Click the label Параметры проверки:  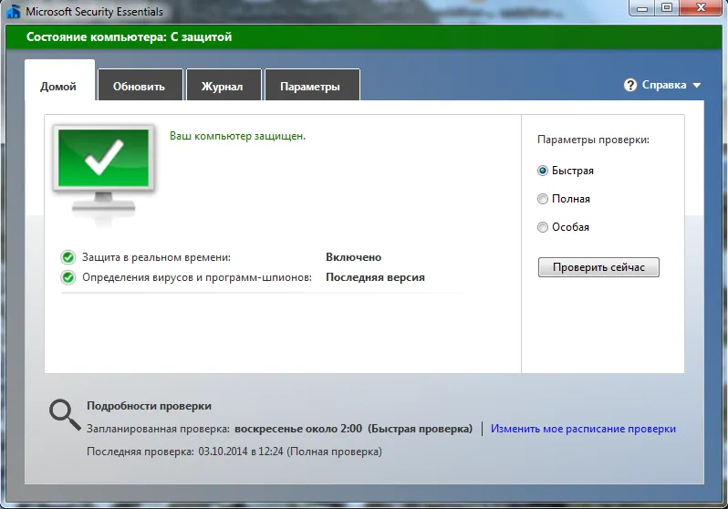coord(593,140)
